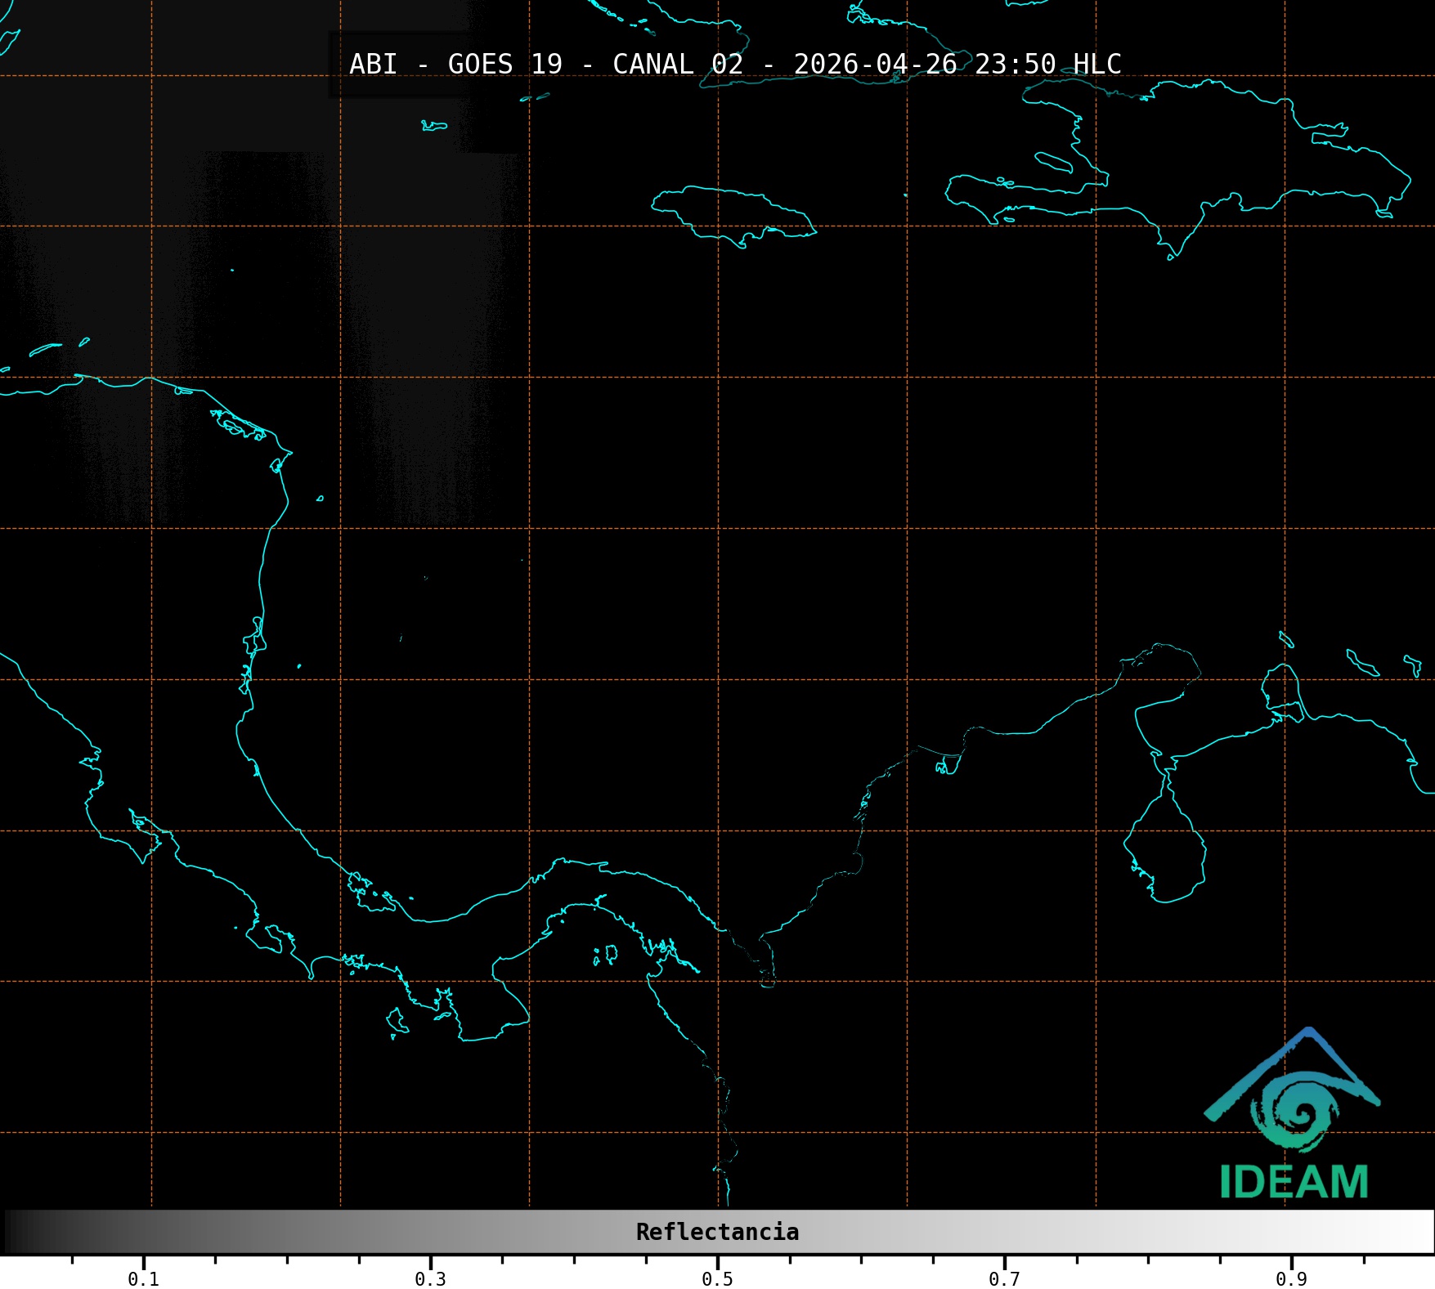1435x1289 pixels.
Task: Click the Pearl Islands in Gulf of Panama
Action: pos(607,954)
